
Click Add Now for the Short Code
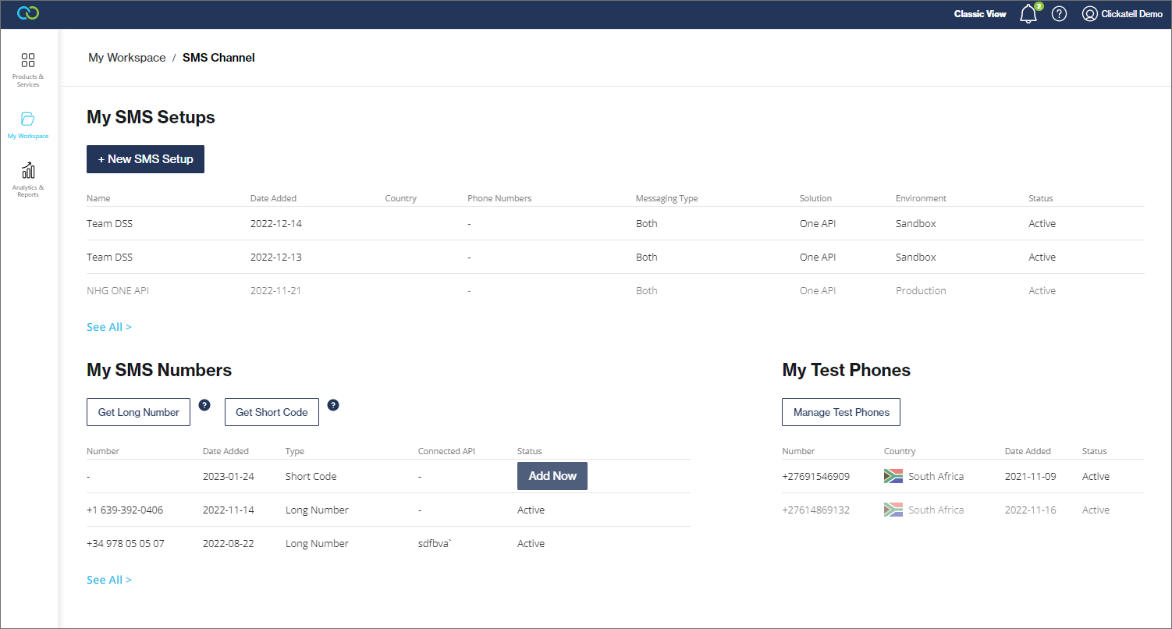(x=552, y=476)
